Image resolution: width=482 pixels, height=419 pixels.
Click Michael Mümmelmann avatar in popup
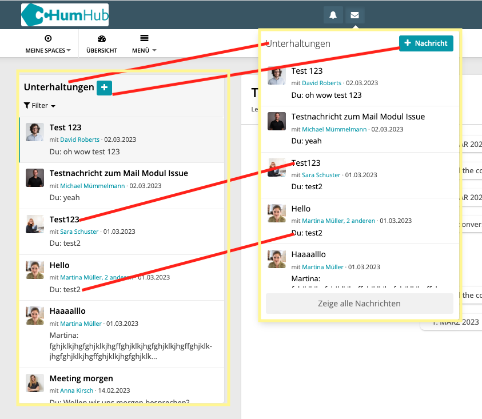277,121
